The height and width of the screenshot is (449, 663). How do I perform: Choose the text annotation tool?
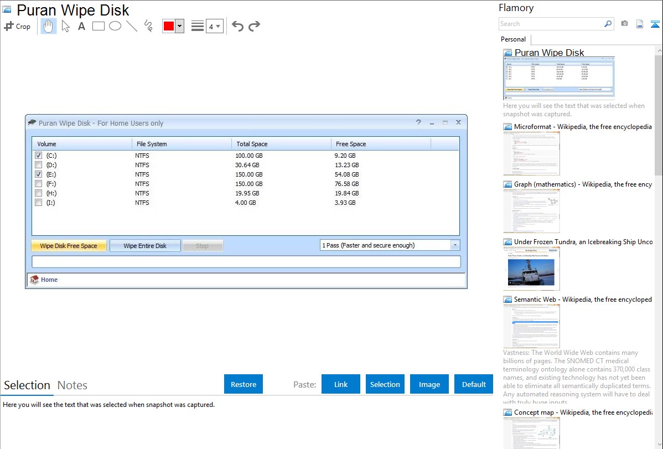click(81, 26)
